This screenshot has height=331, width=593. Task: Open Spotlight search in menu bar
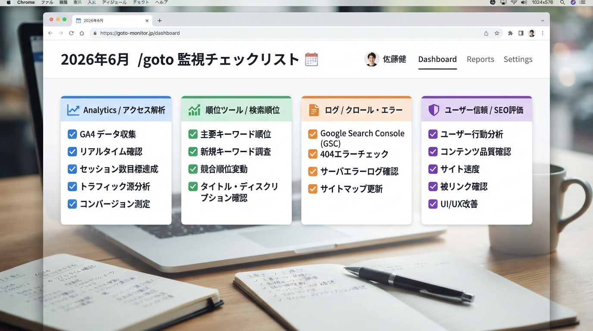[x=562, y=3]
